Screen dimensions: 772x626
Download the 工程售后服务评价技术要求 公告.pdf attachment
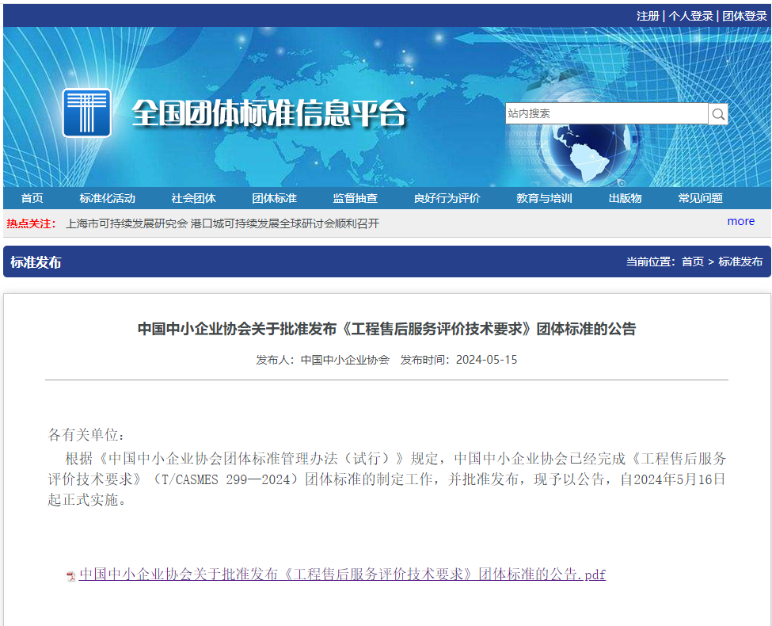click(x=342, y=574)
